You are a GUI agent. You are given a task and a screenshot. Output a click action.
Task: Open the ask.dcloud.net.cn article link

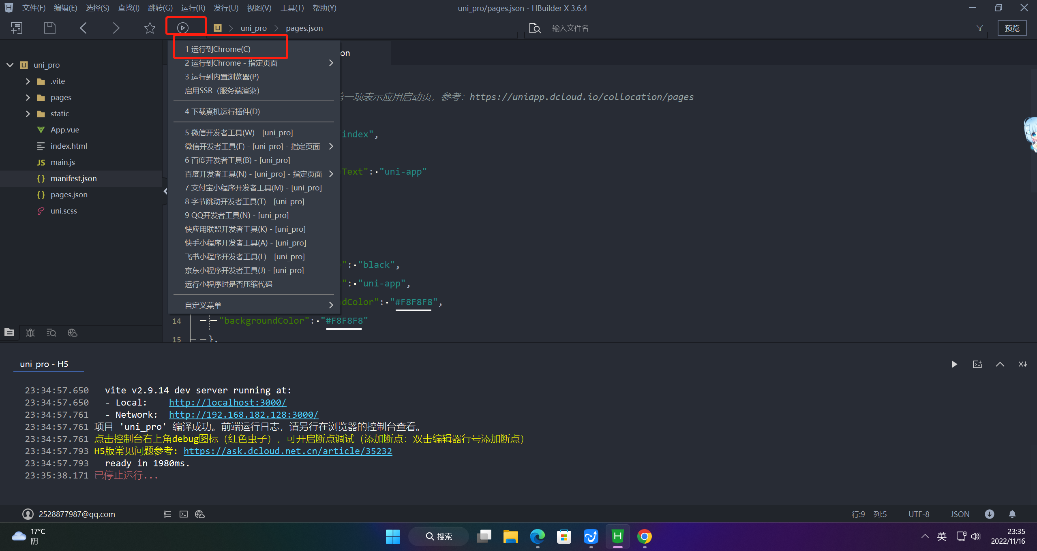(x=288, y=451)
